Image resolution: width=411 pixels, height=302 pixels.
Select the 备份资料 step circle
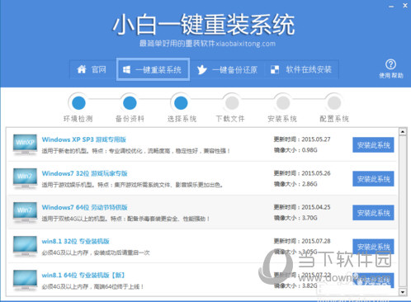(130, 103)
